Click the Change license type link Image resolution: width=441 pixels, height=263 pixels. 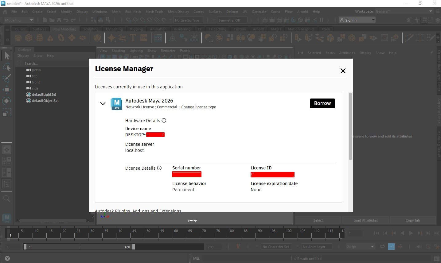pos(199,107)
